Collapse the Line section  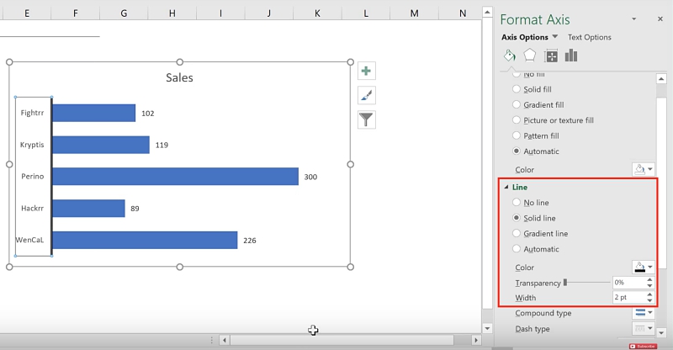[x=506, y=187]
